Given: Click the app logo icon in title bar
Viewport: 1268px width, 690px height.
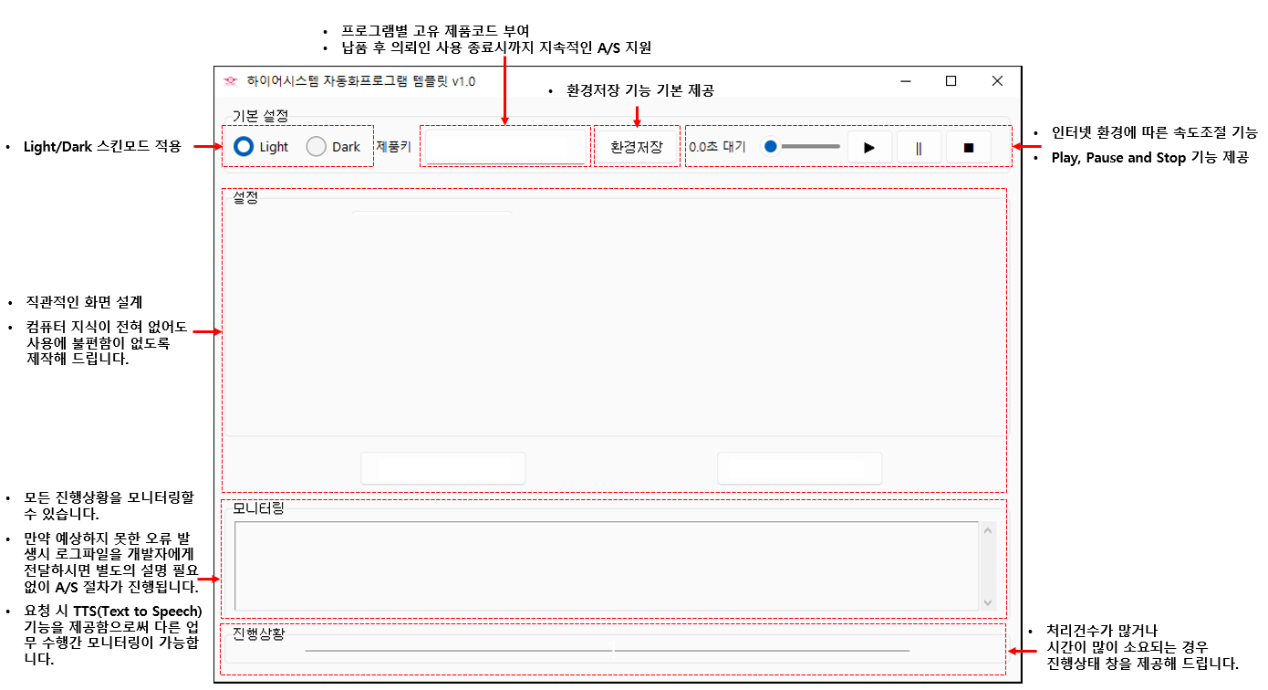Looking at the screenshot, I should click(x=230, y=81).
